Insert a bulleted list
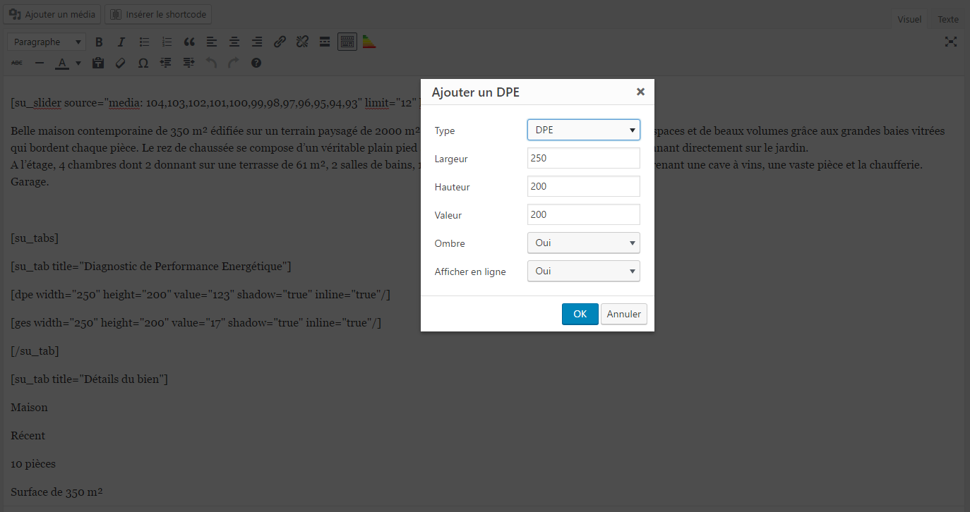The image size is (970, 512). tap(144, 42)
